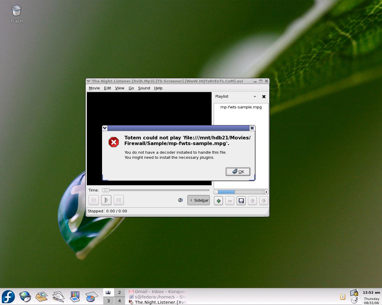Switch to virtual desktop 1
The image size is (382, 305).
pos(108,292)
